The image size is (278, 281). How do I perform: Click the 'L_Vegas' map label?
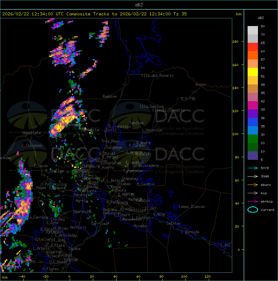39,188
